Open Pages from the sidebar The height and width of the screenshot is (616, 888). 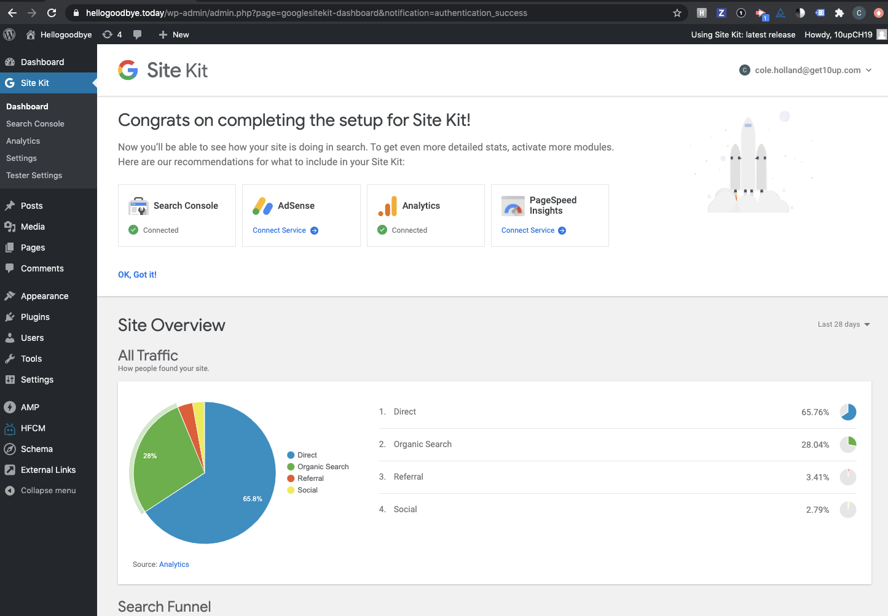49,248
